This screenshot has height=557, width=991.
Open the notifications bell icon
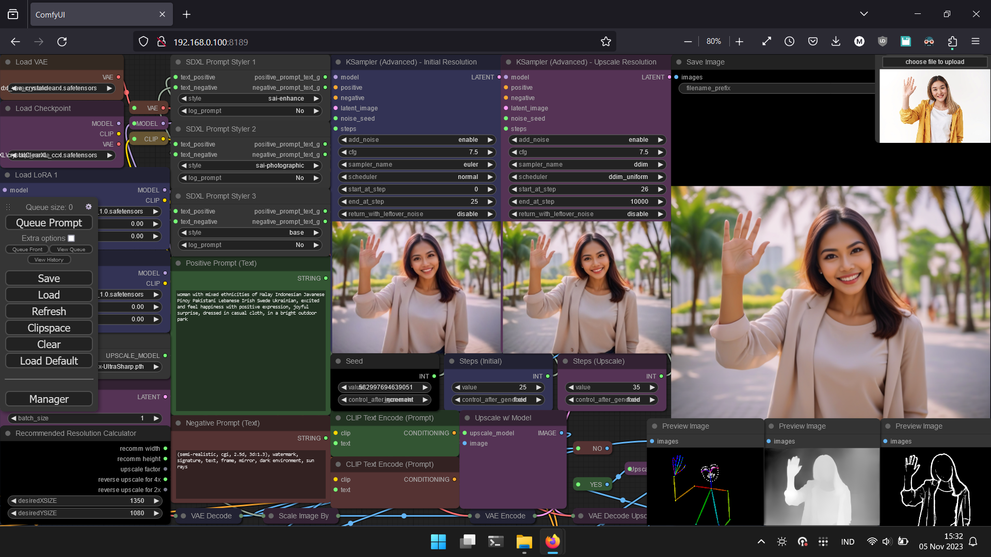click(973, 542)
